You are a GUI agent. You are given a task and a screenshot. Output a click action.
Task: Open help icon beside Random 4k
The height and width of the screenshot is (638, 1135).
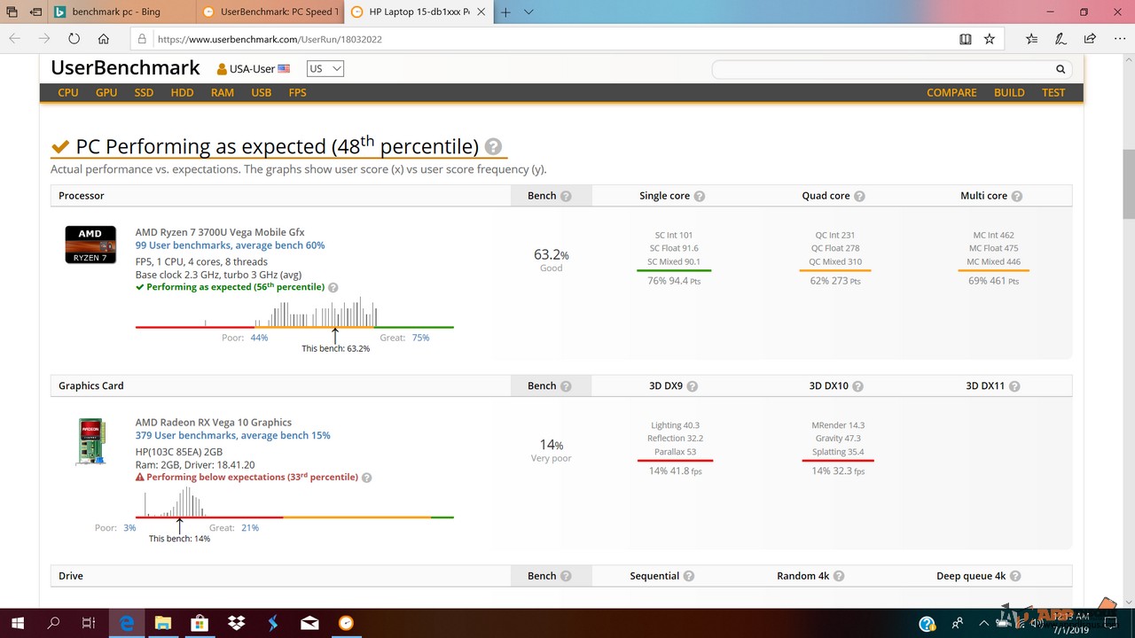click(838, 576)
